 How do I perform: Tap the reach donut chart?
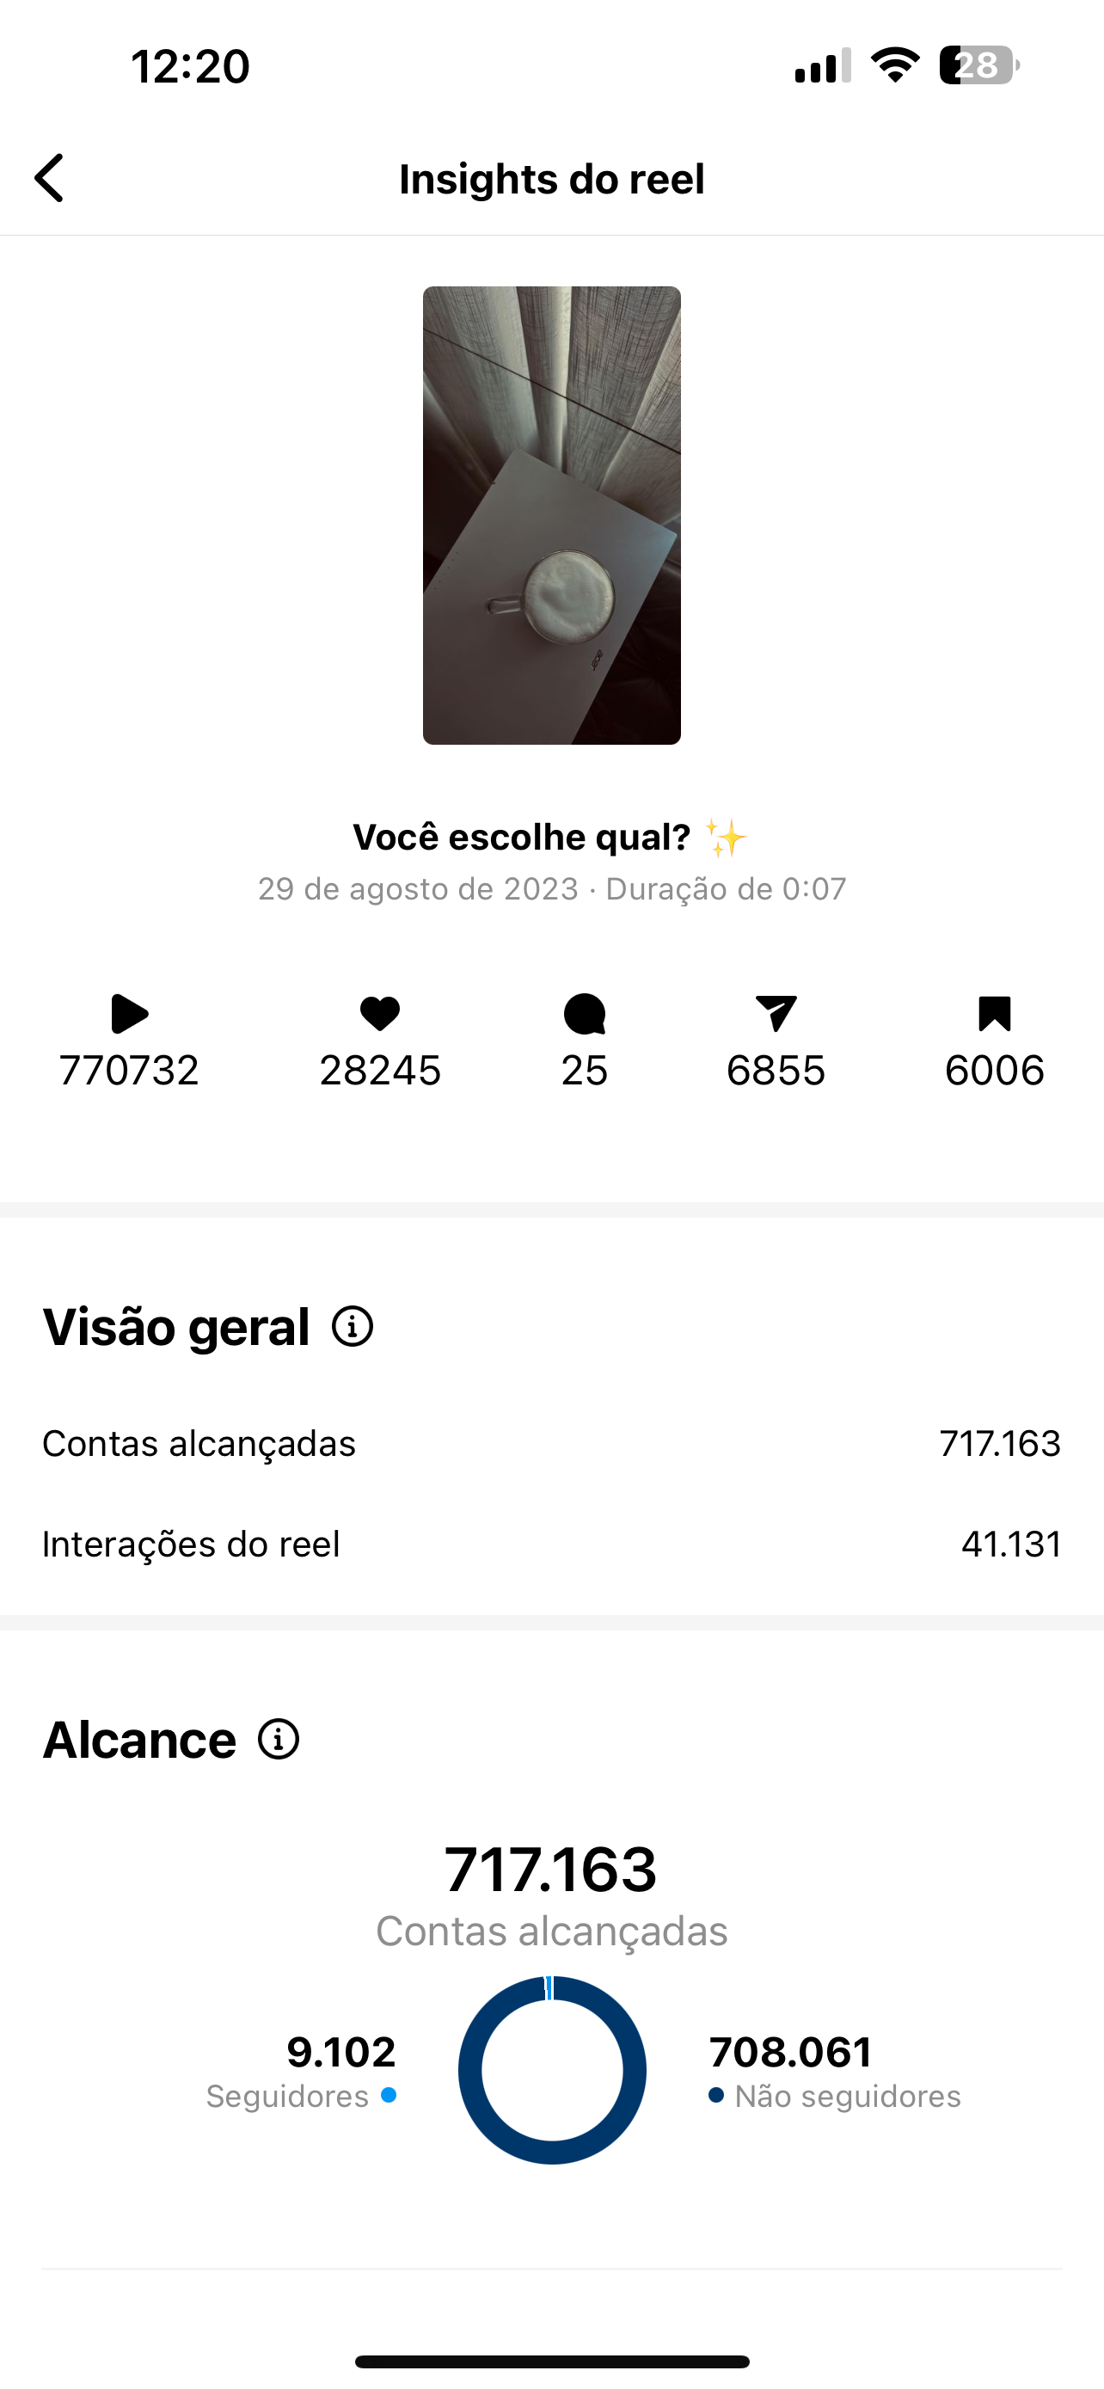pyautogui.click(x=551, y=2070)
